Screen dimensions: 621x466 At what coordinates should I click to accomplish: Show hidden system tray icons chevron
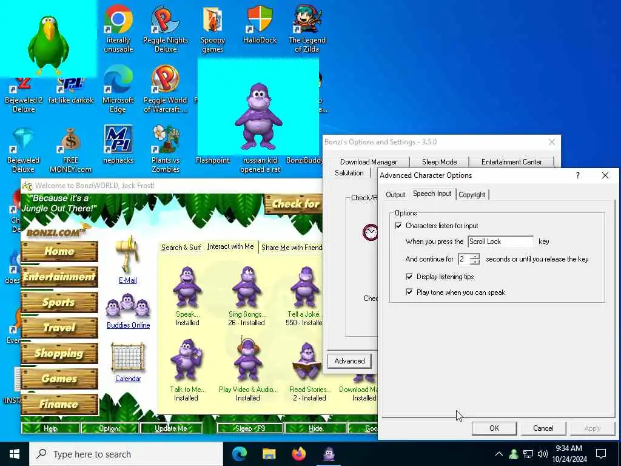point(499,454)
